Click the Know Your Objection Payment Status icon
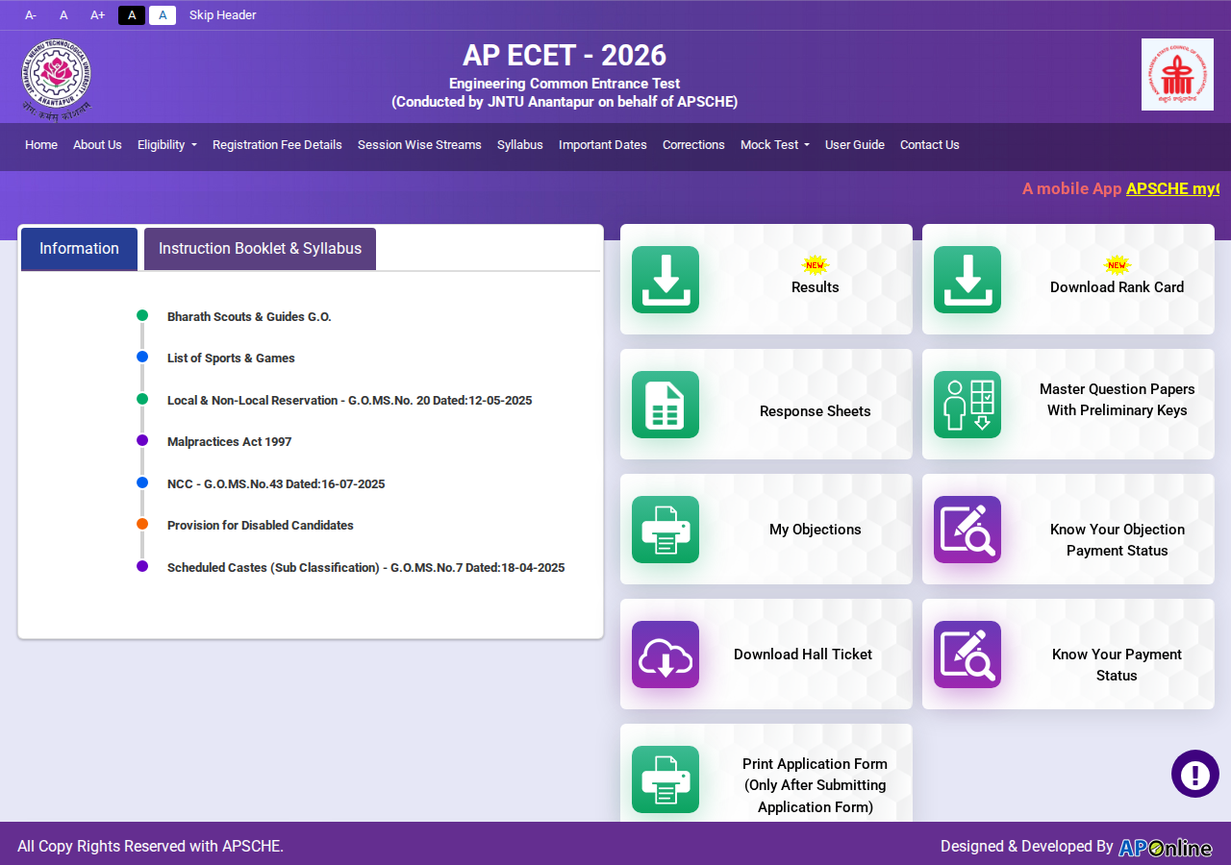The width and height of the screenshot is (1231, 865). pyautogui.click(x=967, y=530)
